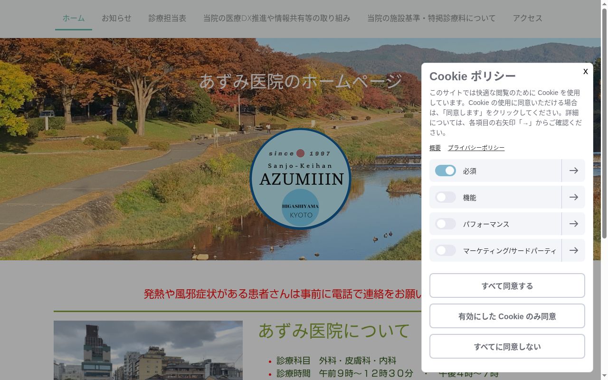The width and height of the screenshot is (608, 380).
Task: Click the 診療科目 外科・皮膚科・内科 line
Action: click(x=336, y=361)
